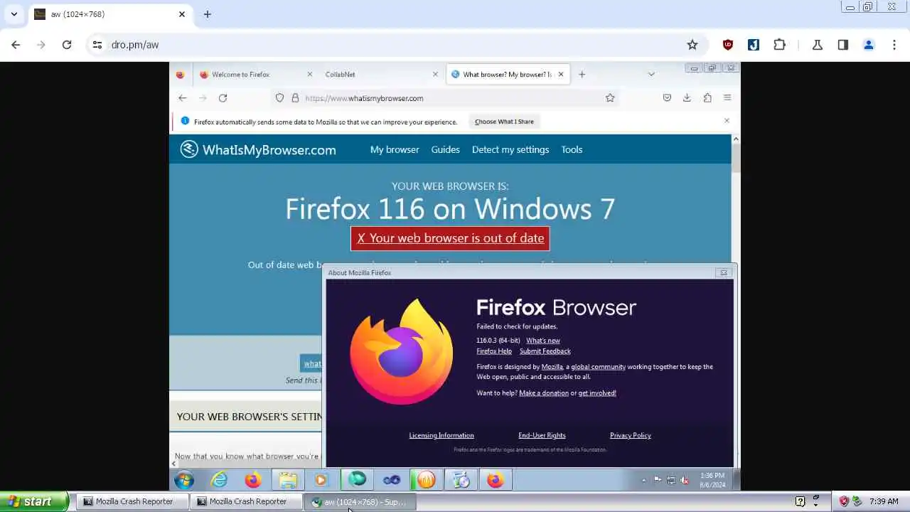Open Internet Explorer from Windows 7 taskbar
910x512 pixels.
point(219,480)
